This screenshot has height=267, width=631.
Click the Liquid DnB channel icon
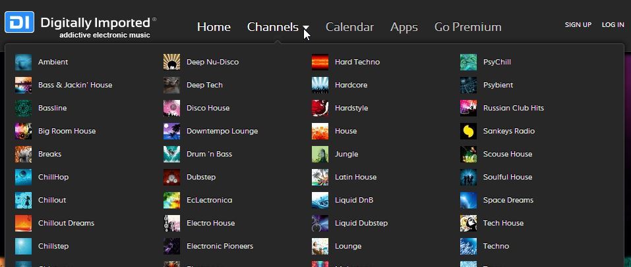(320, 201)
